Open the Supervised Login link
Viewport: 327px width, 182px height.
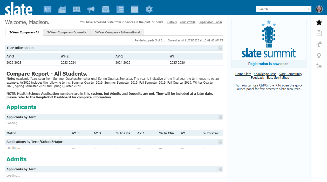[210, 22]
